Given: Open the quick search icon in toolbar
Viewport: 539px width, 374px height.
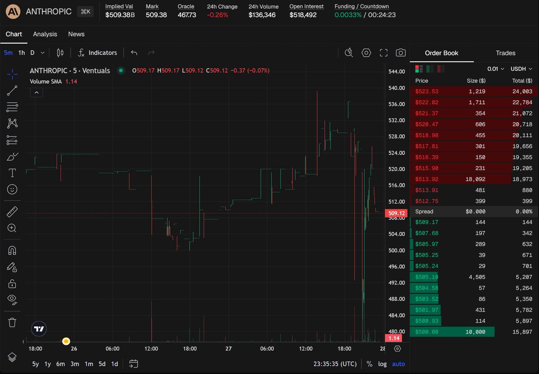Looking at the screenshot, I should 349,53.
